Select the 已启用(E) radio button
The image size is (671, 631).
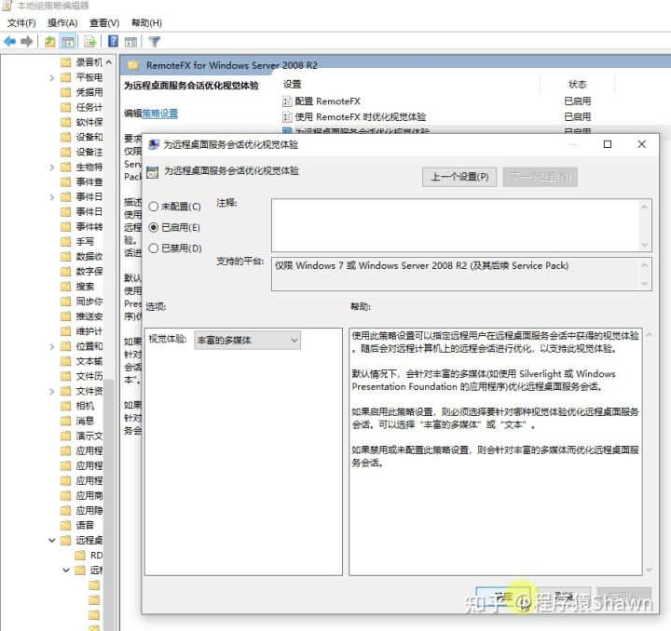[154, 227]
